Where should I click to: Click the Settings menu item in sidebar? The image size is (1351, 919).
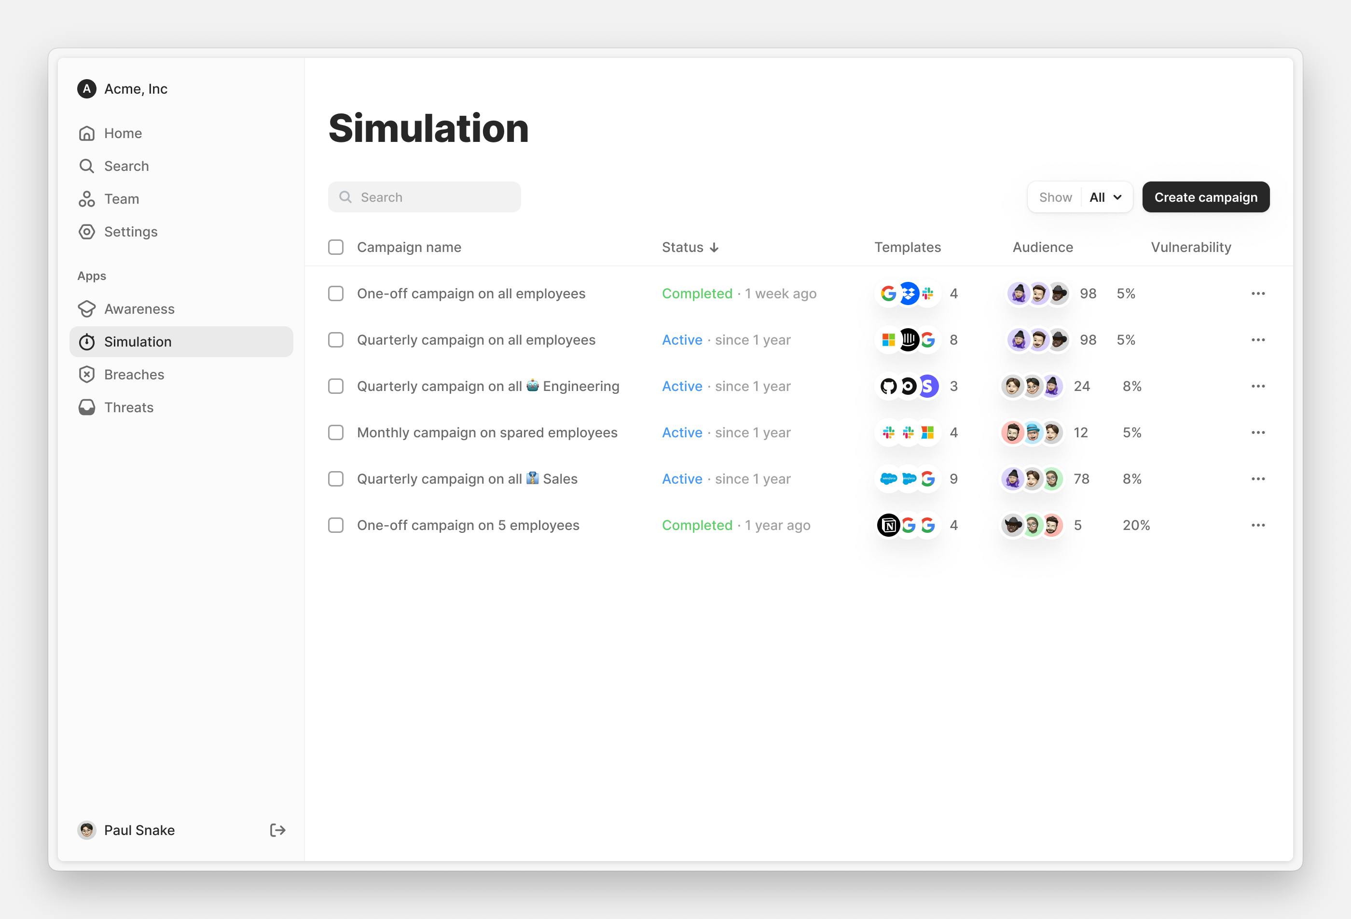click(x=130, y=232)
